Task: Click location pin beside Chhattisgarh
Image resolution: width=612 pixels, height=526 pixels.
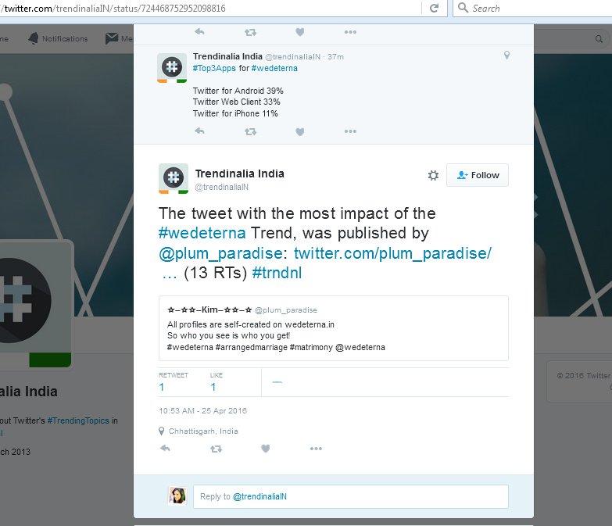Action: point(162,431)
